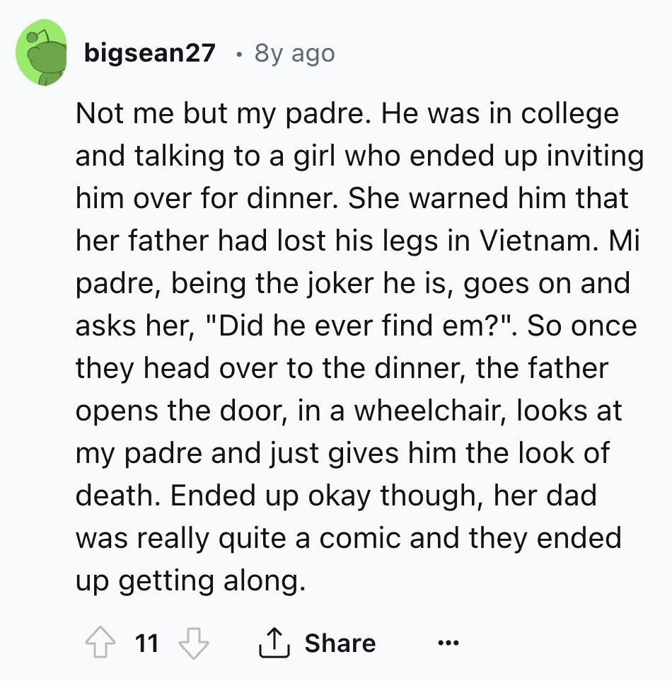Open bigsean27's green Snoo avatar
Screen dimensions: 672x681
pos(41,52)
